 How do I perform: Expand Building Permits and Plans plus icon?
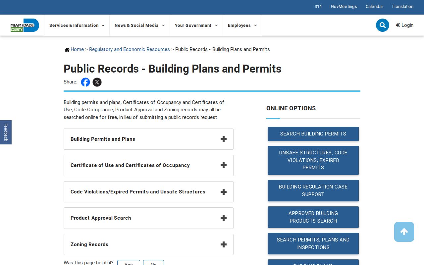224,139
